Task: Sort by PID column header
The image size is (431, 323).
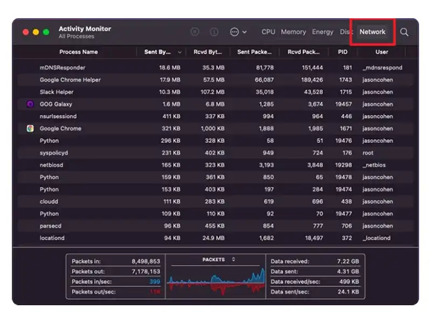Action: coord(343,52)
